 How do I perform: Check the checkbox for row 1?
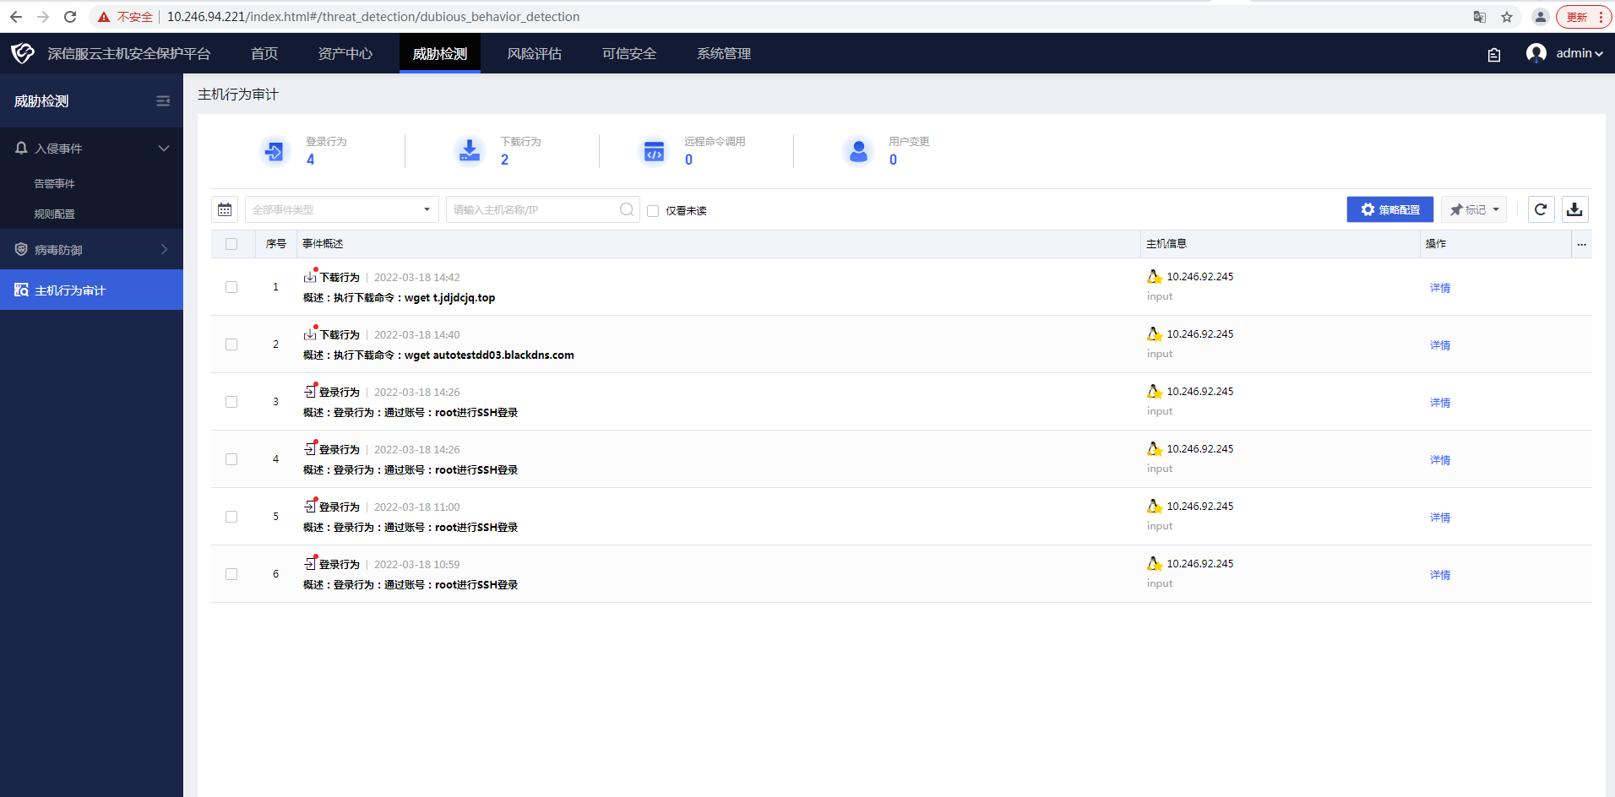(231, 287)
